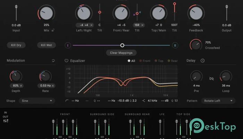Toggle the Kill Wet button
243x139 pixels.
pyautogui.click(x=46, y=45)
